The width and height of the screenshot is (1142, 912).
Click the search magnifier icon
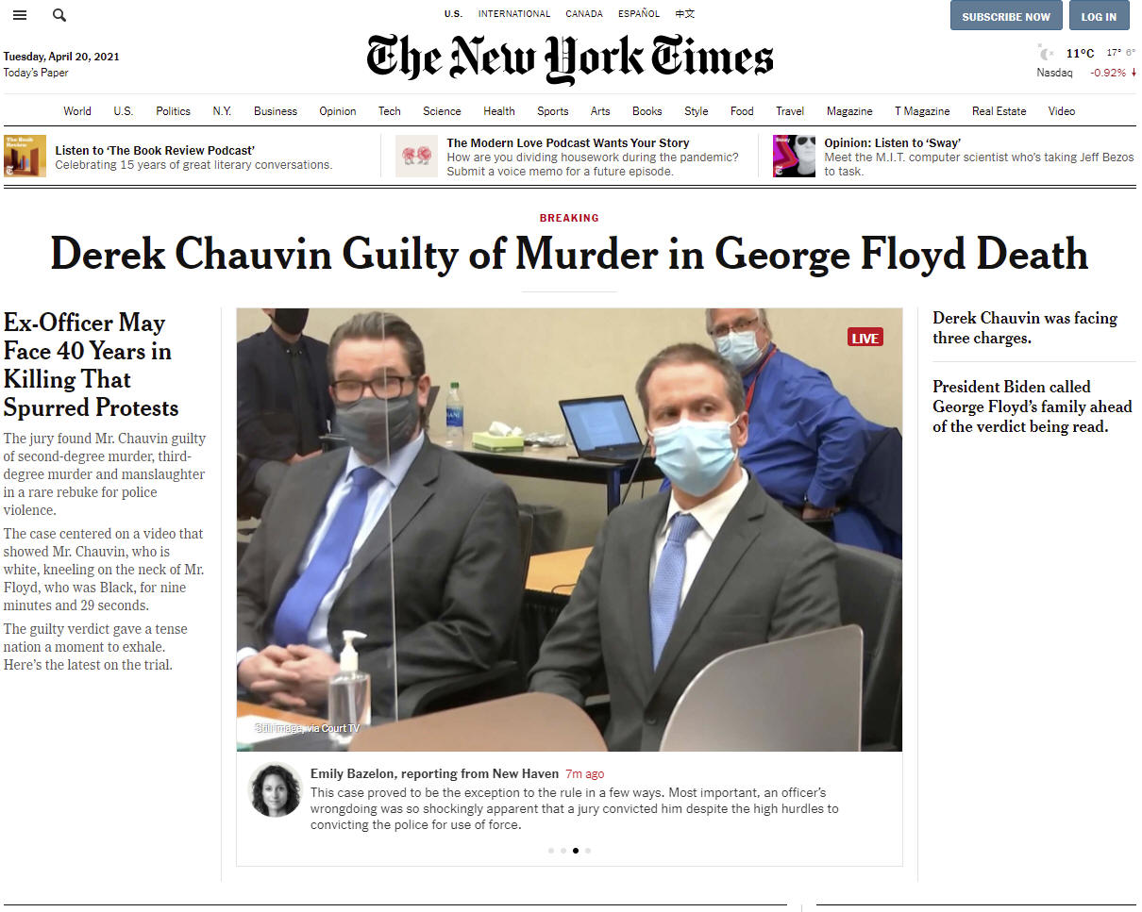pyautogui.click(x=59, y=15)
